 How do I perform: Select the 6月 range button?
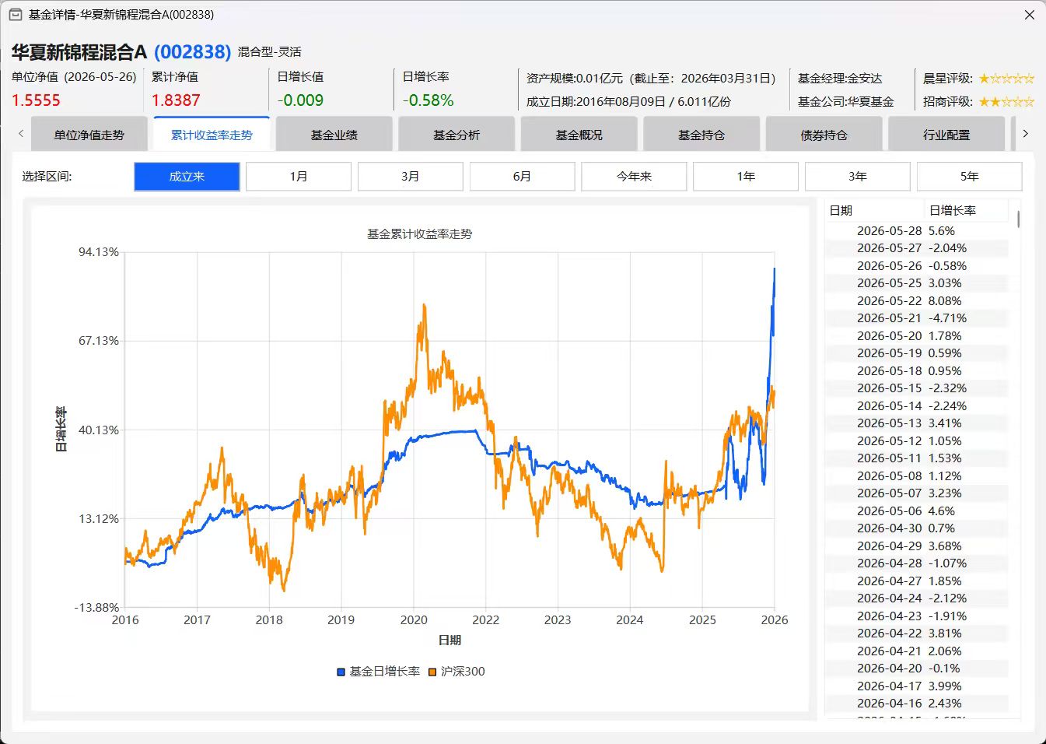pyautogui.click(x=522, y=177)
